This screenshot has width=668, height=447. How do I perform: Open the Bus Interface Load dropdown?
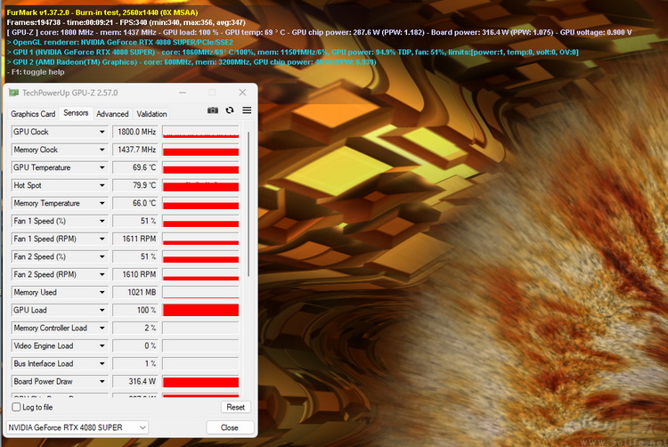102,364
